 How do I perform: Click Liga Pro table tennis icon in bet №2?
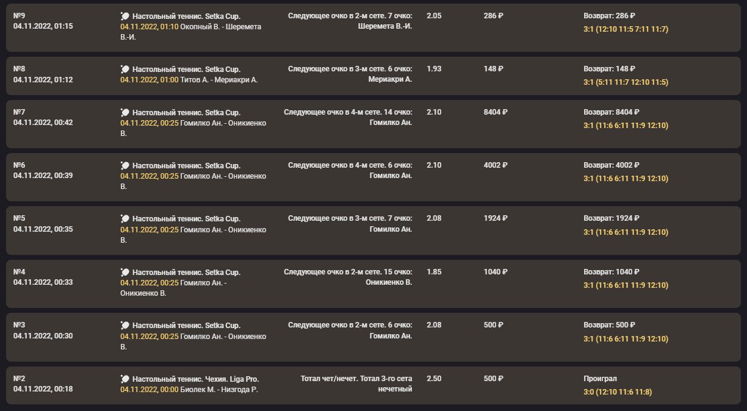coord(125,379)
